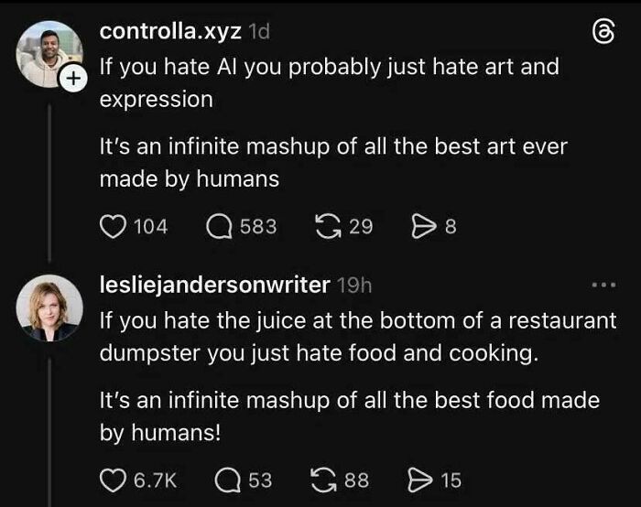Screen dimensions: 641x507
Task: Open reply text about restaurant dumpster juice
Action: tap(357, 337)
